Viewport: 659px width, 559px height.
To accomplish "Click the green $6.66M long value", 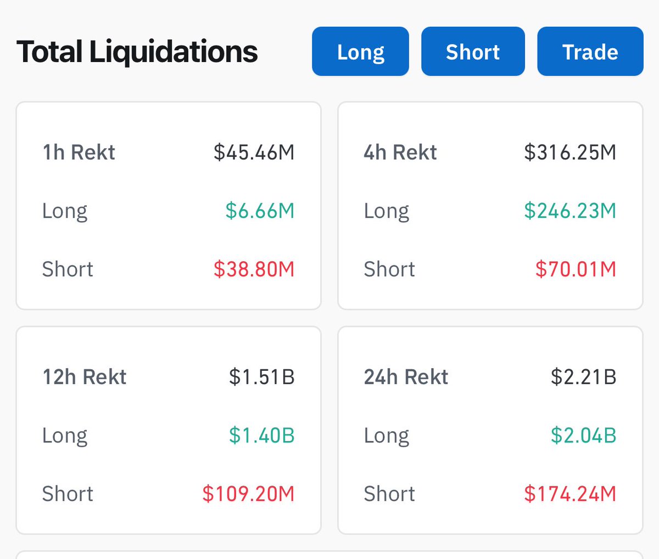I will 260,211.
